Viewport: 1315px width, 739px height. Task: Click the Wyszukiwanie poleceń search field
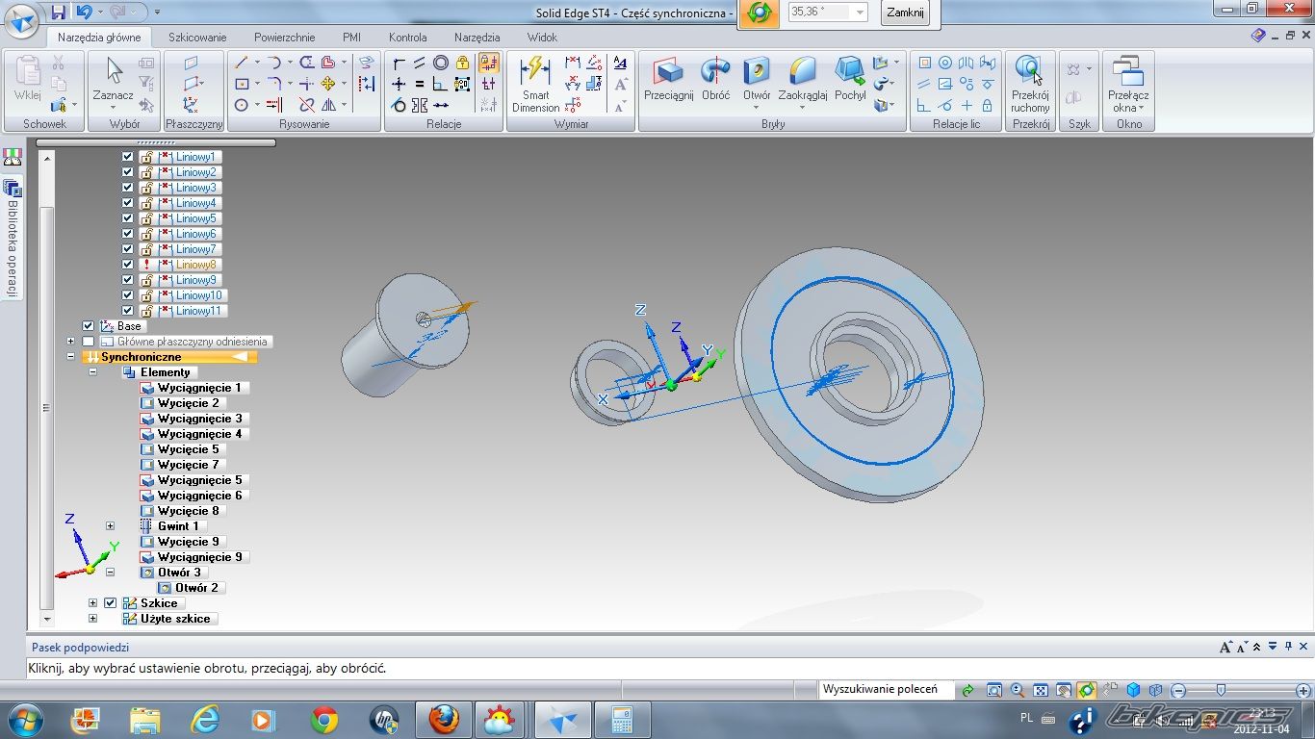(886, 689)
